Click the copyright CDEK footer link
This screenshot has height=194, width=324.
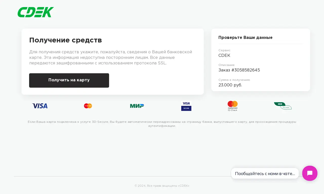[x=162, y=186]
